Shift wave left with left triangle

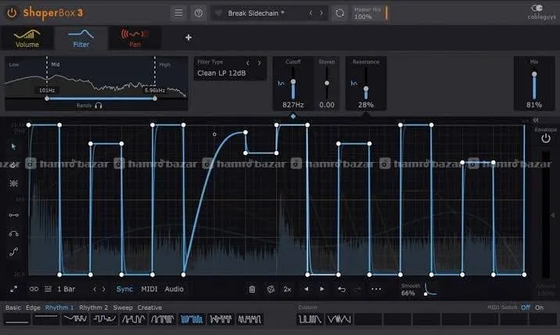pos(306,289)
